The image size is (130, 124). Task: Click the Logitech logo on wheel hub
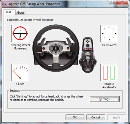[x=56, y=48]
